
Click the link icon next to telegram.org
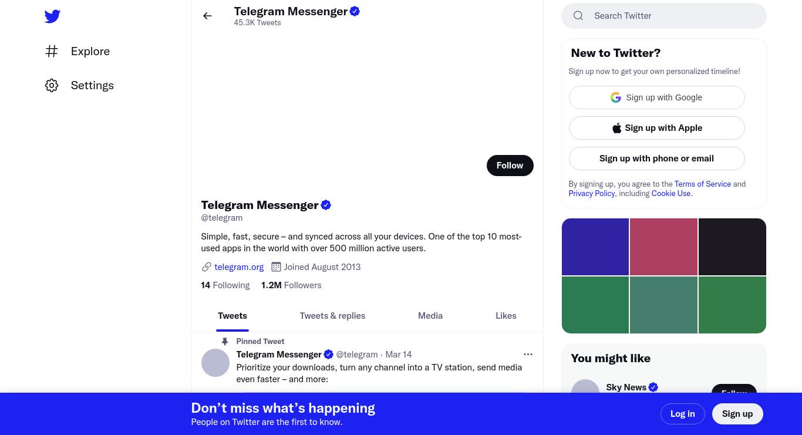point(207,267)
